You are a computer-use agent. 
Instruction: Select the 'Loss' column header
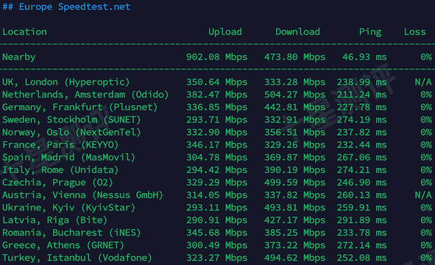tap(415, 32)
